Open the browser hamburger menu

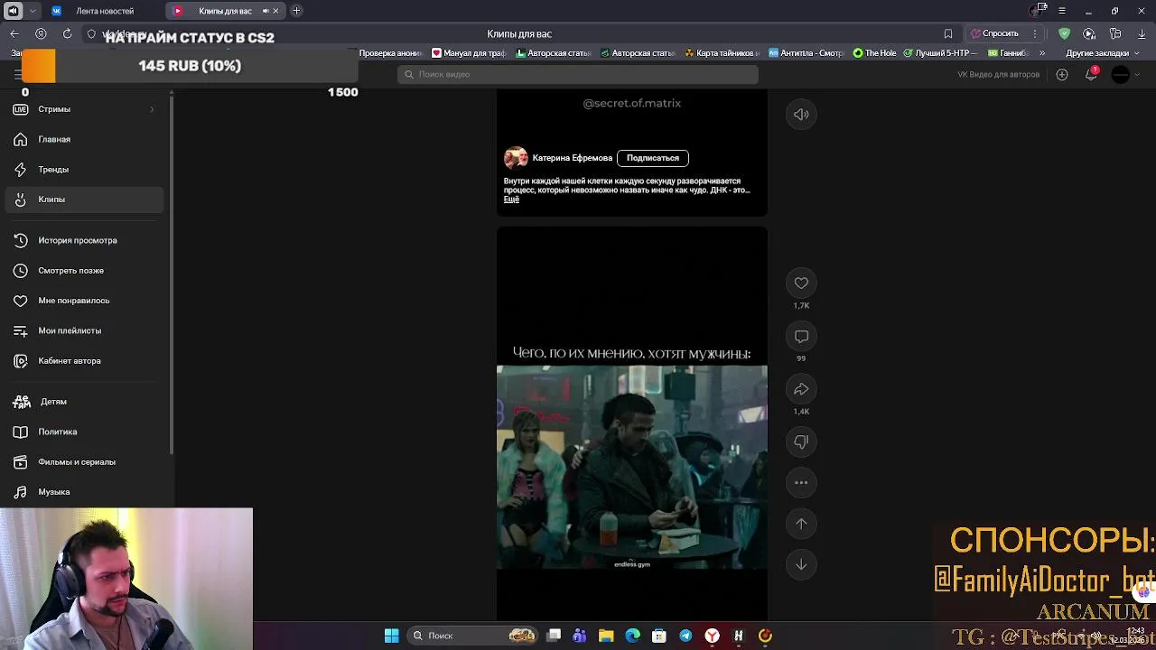pyautogui.click(x=1062, y=11)
